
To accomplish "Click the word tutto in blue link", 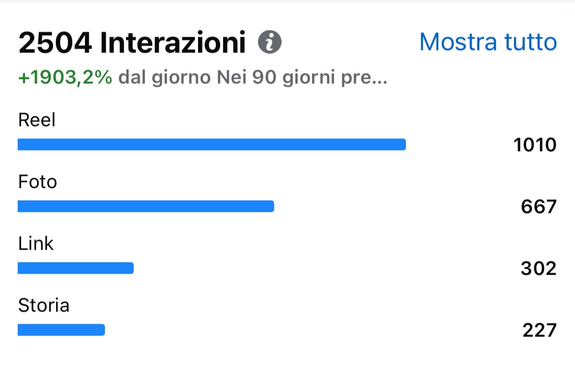I will [x=531, y=42].
